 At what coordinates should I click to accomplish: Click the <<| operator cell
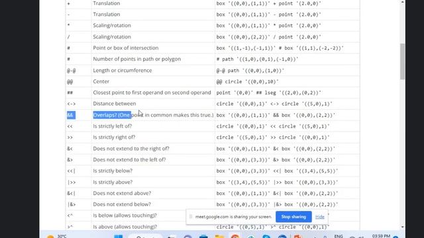pyautogui.click(x=72, y=171)
